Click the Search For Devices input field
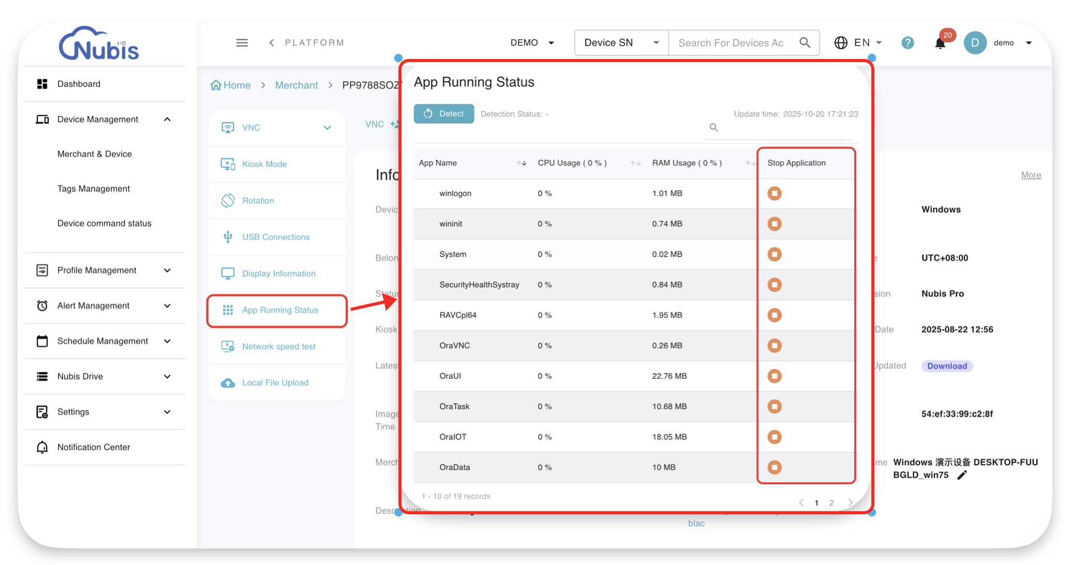Viewport: 1069px width, 565px height. (x=731, y=43)
